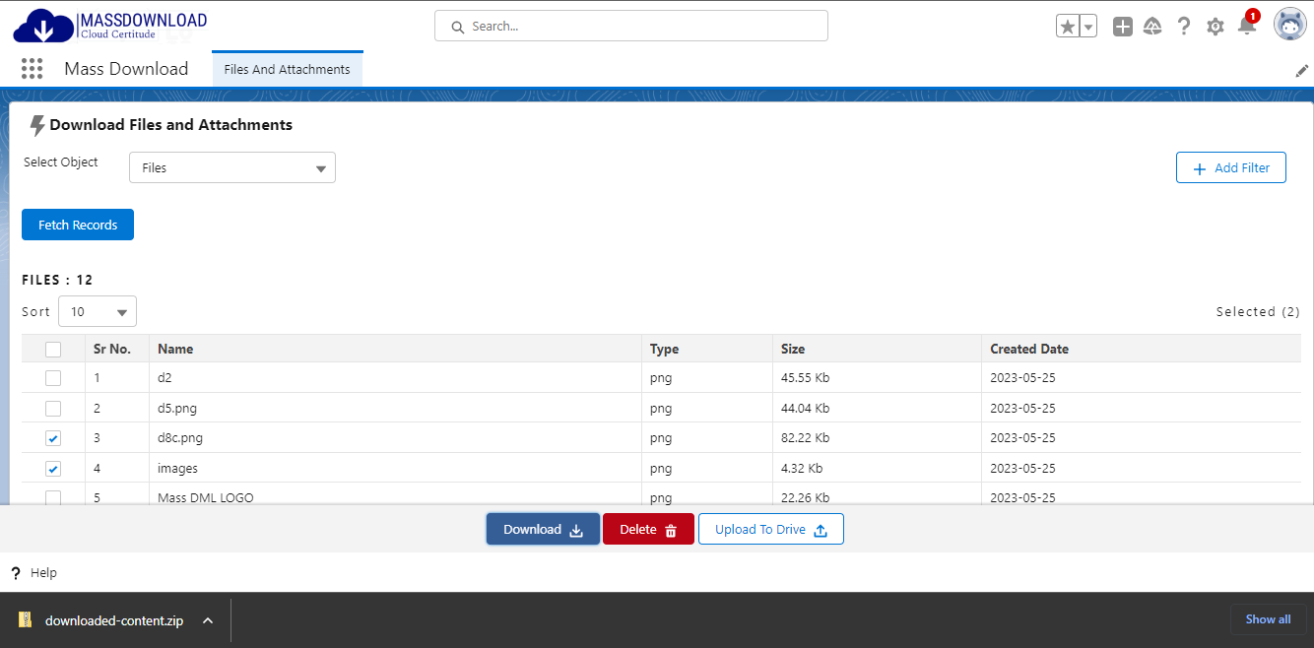Screen dimensions: 1314x648
Task: Open the Trailhead guidance icon
Action: pos(1152,27)
